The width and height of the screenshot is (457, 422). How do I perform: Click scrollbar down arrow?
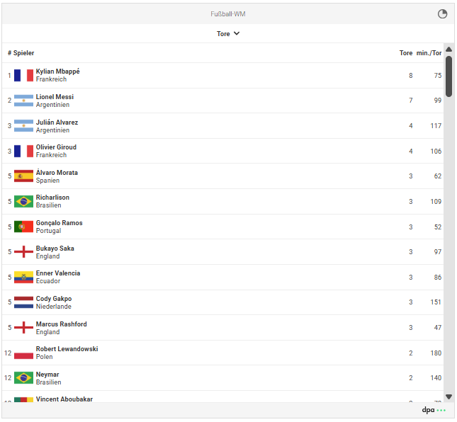click(448, 397)
